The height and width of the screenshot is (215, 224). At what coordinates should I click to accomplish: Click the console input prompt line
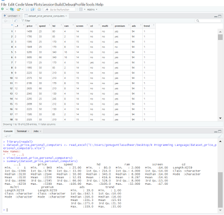click(110, 210)
